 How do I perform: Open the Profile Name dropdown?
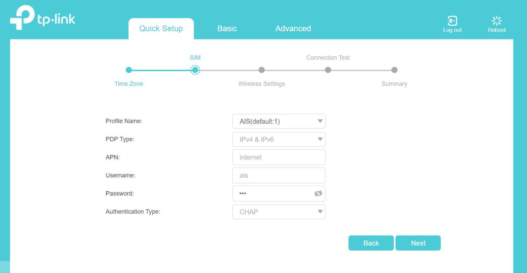(x=279, y=121)
